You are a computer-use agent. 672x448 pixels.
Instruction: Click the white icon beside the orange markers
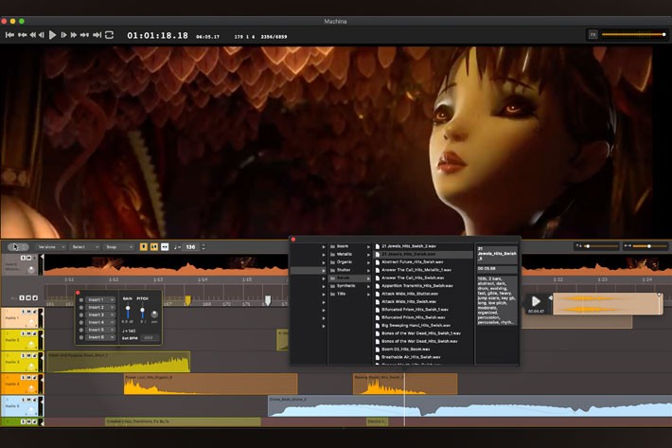[165, 247]
